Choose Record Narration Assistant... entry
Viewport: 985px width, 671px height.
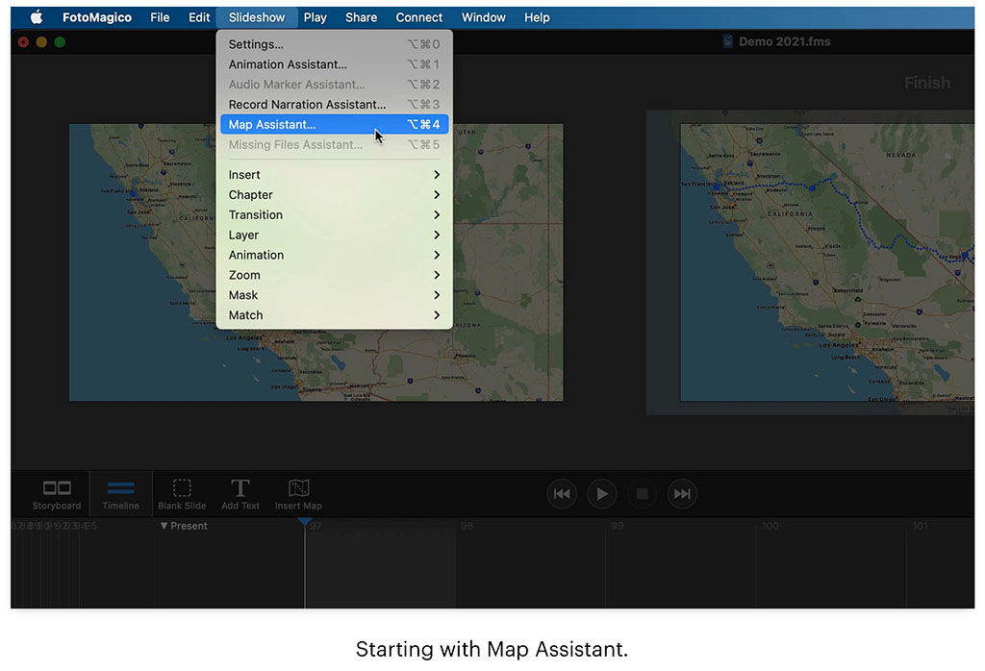pyautogui.click(x=334, y=105)
